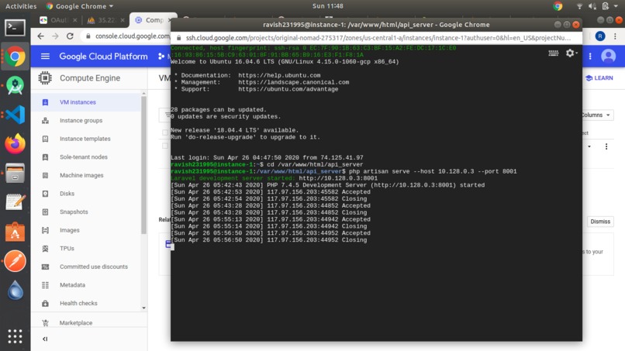Show applications grid in the dock

(15, 336)
